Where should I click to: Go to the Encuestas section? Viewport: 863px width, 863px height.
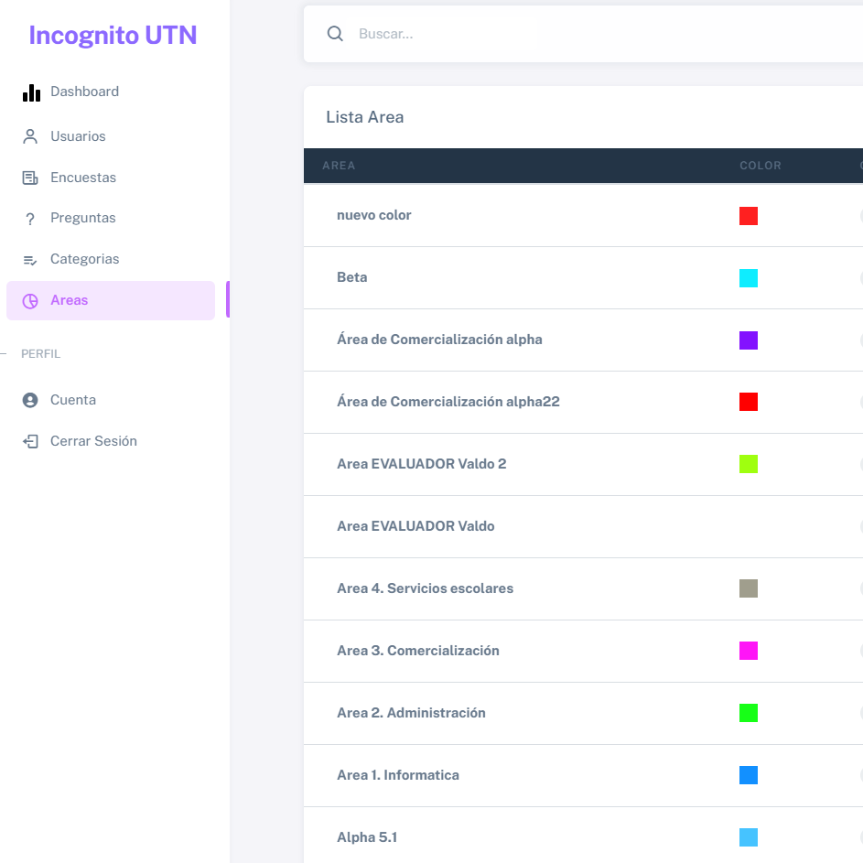(x=111, y=178)
